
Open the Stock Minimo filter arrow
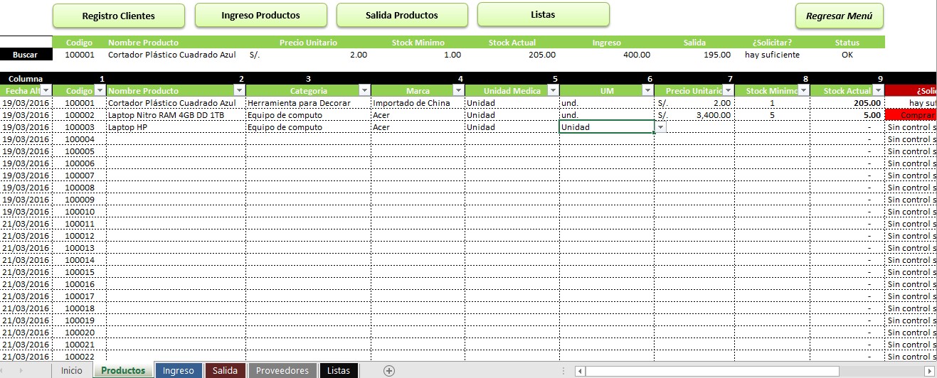(x=803, y=91)
